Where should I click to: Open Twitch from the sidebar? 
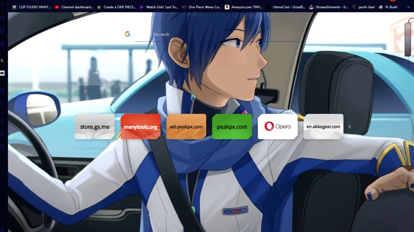(x=2, y=31)
